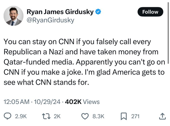Click the word "Views" next to 402K

[91, 102]
